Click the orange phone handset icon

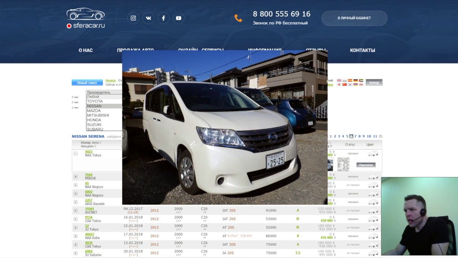238,18
